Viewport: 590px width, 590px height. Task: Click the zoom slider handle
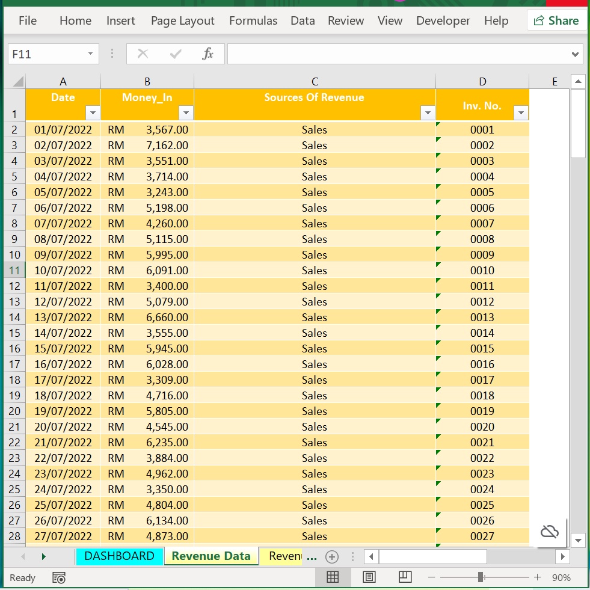481,577
